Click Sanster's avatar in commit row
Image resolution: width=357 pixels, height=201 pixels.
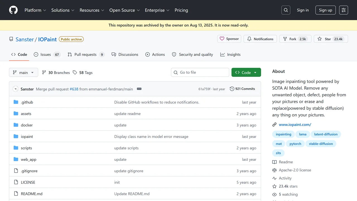pyautogui.click(x=16, y=89)
